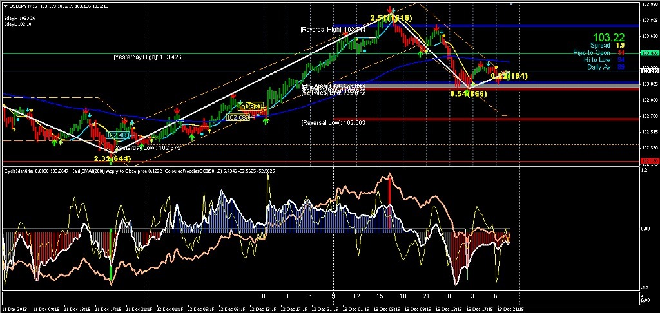This screenshot has width=660, height=313.
Task: Click hour marker 21 in the bottom sub-window
Action: [x=426, y=296]
